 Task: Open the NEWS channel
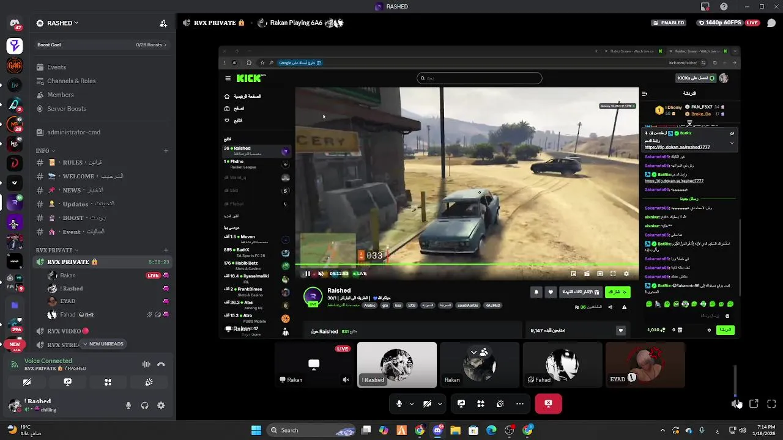tap(102, 190)
